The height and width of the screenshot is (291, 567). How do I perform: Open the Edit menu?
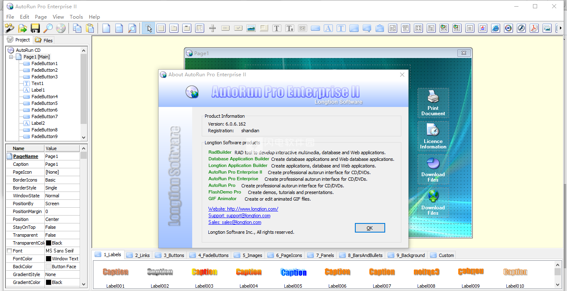tap(24, 17)
